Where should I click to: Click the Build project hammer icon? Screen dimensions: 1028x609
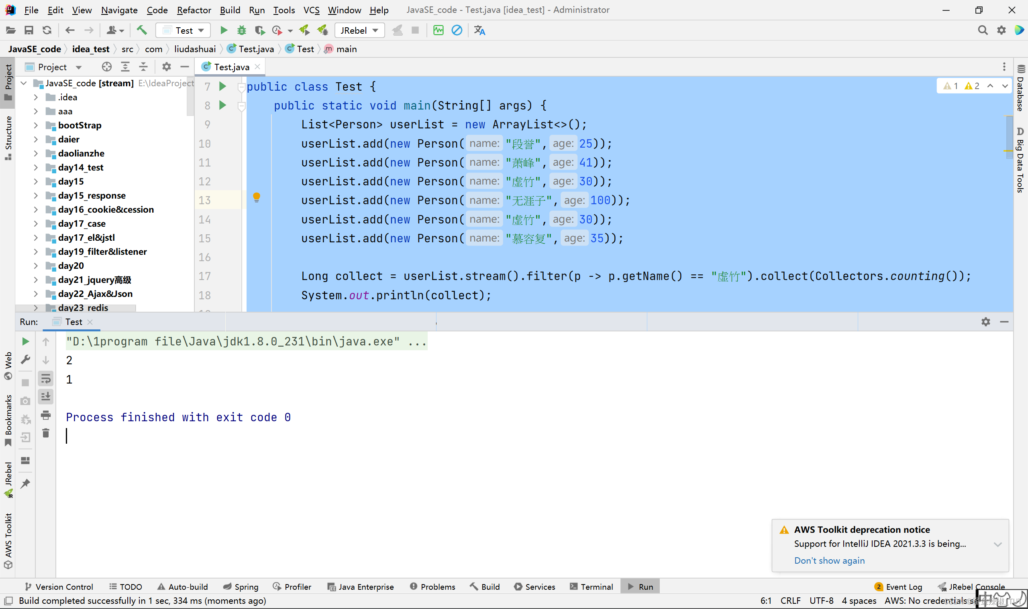(x=142, y=30)
